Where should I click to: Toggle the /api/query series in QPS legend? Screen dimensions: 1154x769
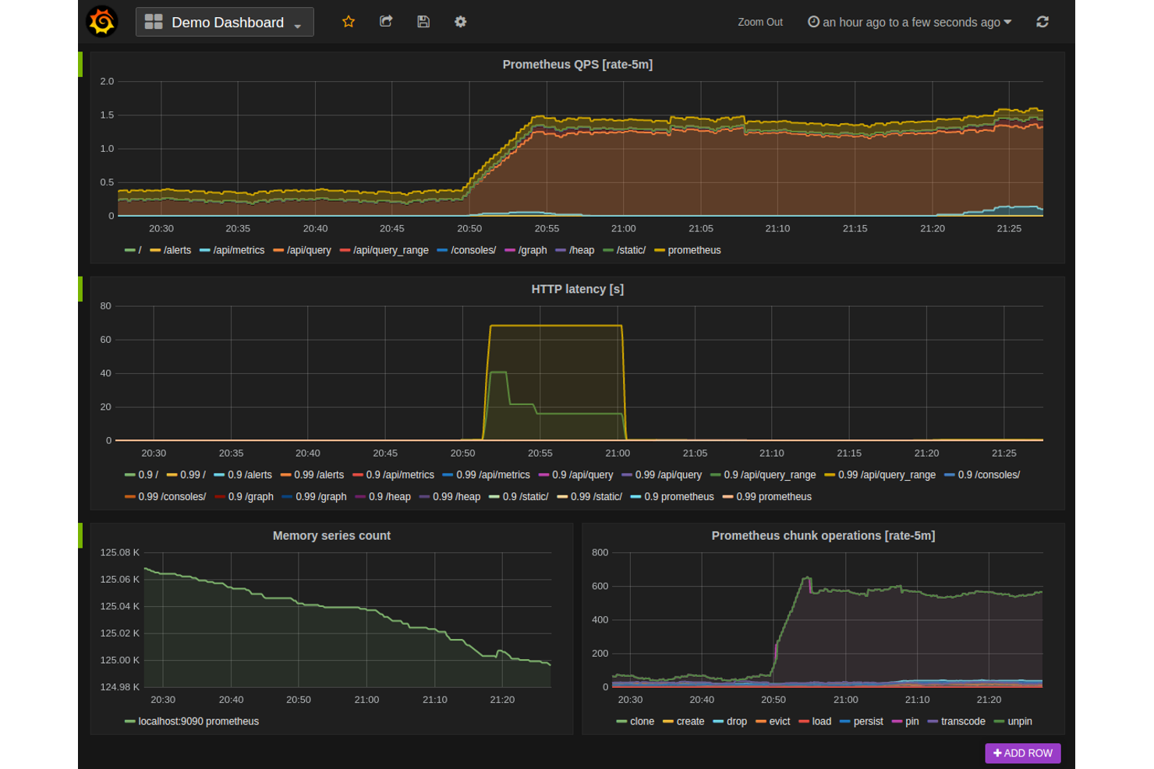[x=309, y=250]
